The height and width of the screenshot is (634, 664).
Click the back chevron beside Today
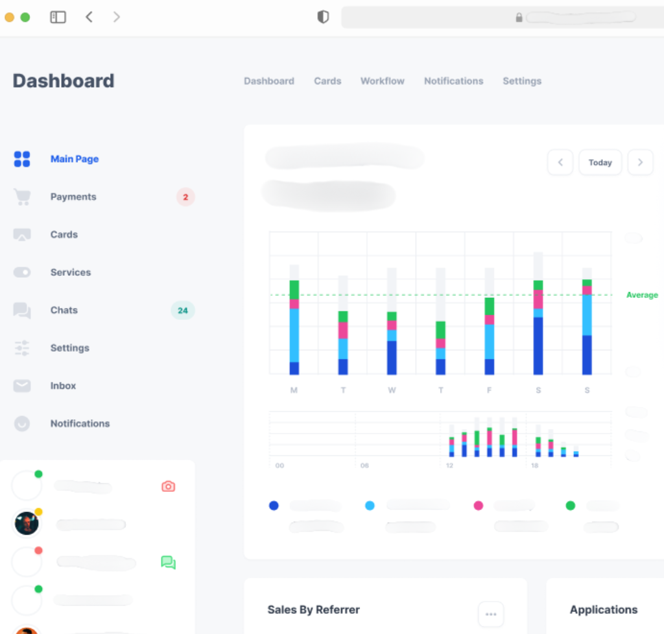coord(560,162)
